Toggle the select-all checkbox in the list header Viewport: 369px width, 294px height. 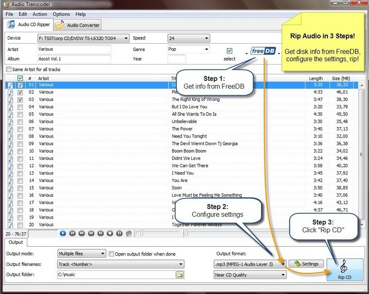(20, 78)
